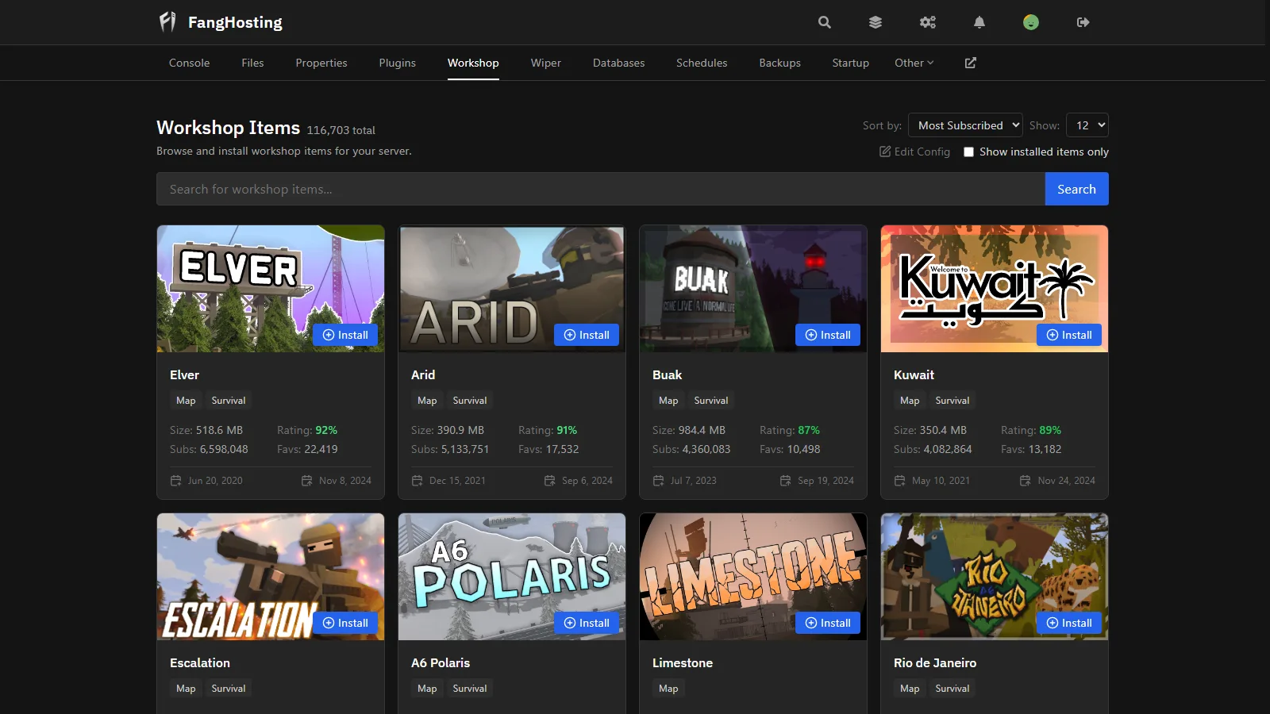Open the notifications bell icon
The height and width of the screenshot is (714, 1270).
(x=979, y=22)
